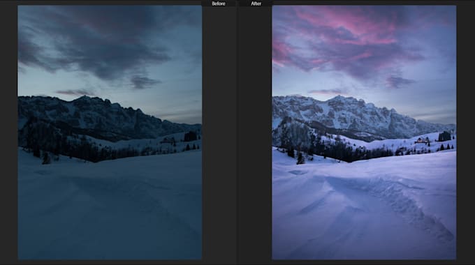Click the divider between Before and After
Image resolution: width=475 pixels, height=265 pixels.
(x=237, y=133)
